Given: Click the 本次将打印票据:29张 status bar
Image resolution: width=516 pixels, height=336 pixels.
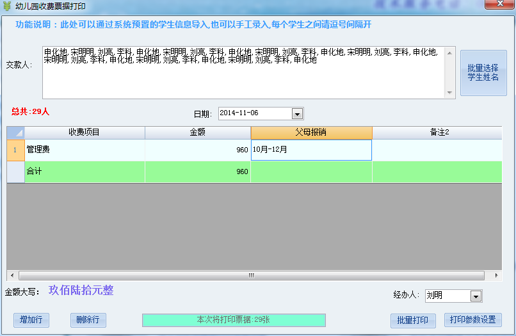Looking at the screenshot, I should [234, 320].
